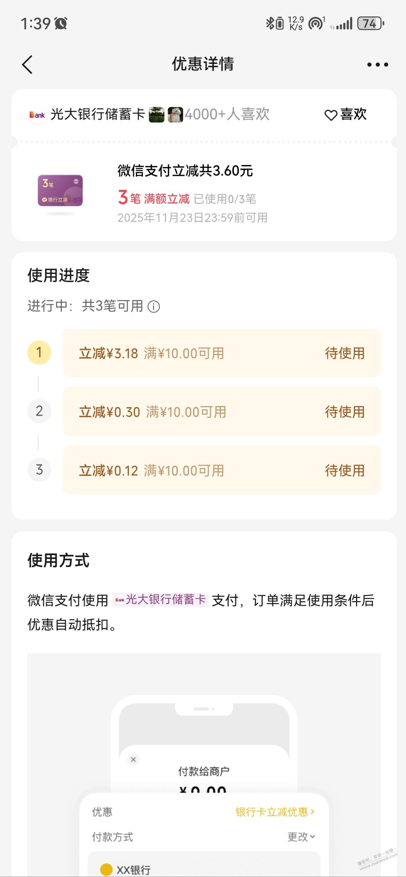This screenshot has width=406, height=877.
Task: Select the 立减¥0.30 coupon row
Action: click(222, 412)
